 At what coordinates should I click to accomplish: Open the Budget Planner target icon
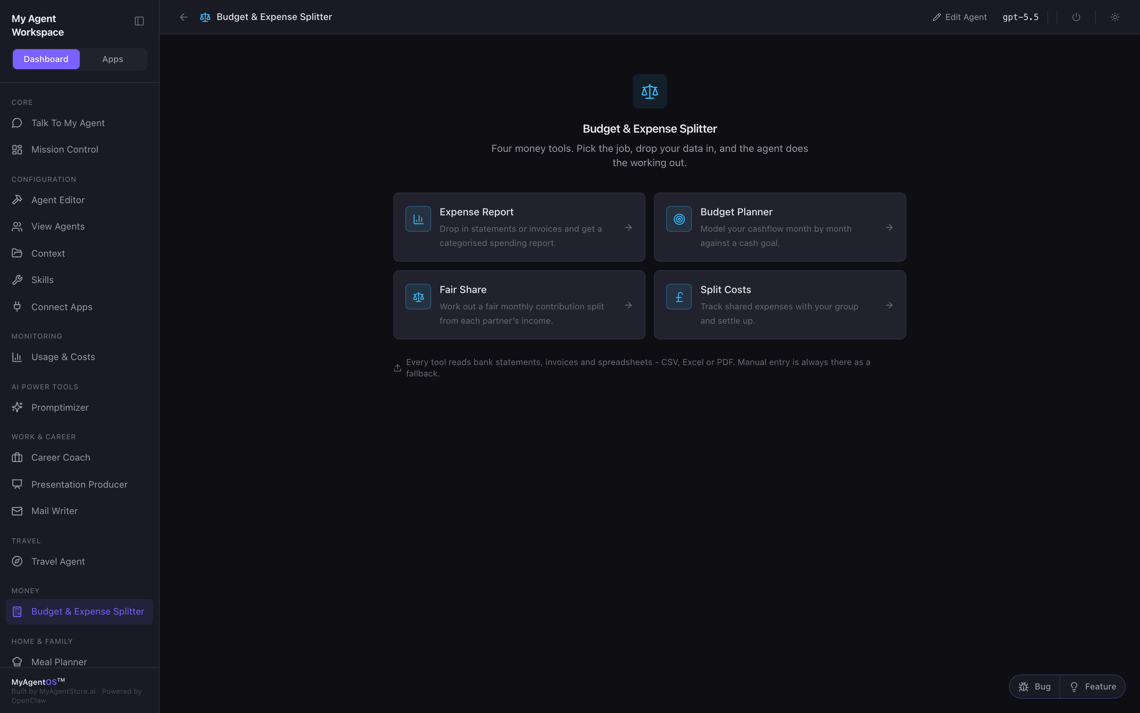pos(679,219)
